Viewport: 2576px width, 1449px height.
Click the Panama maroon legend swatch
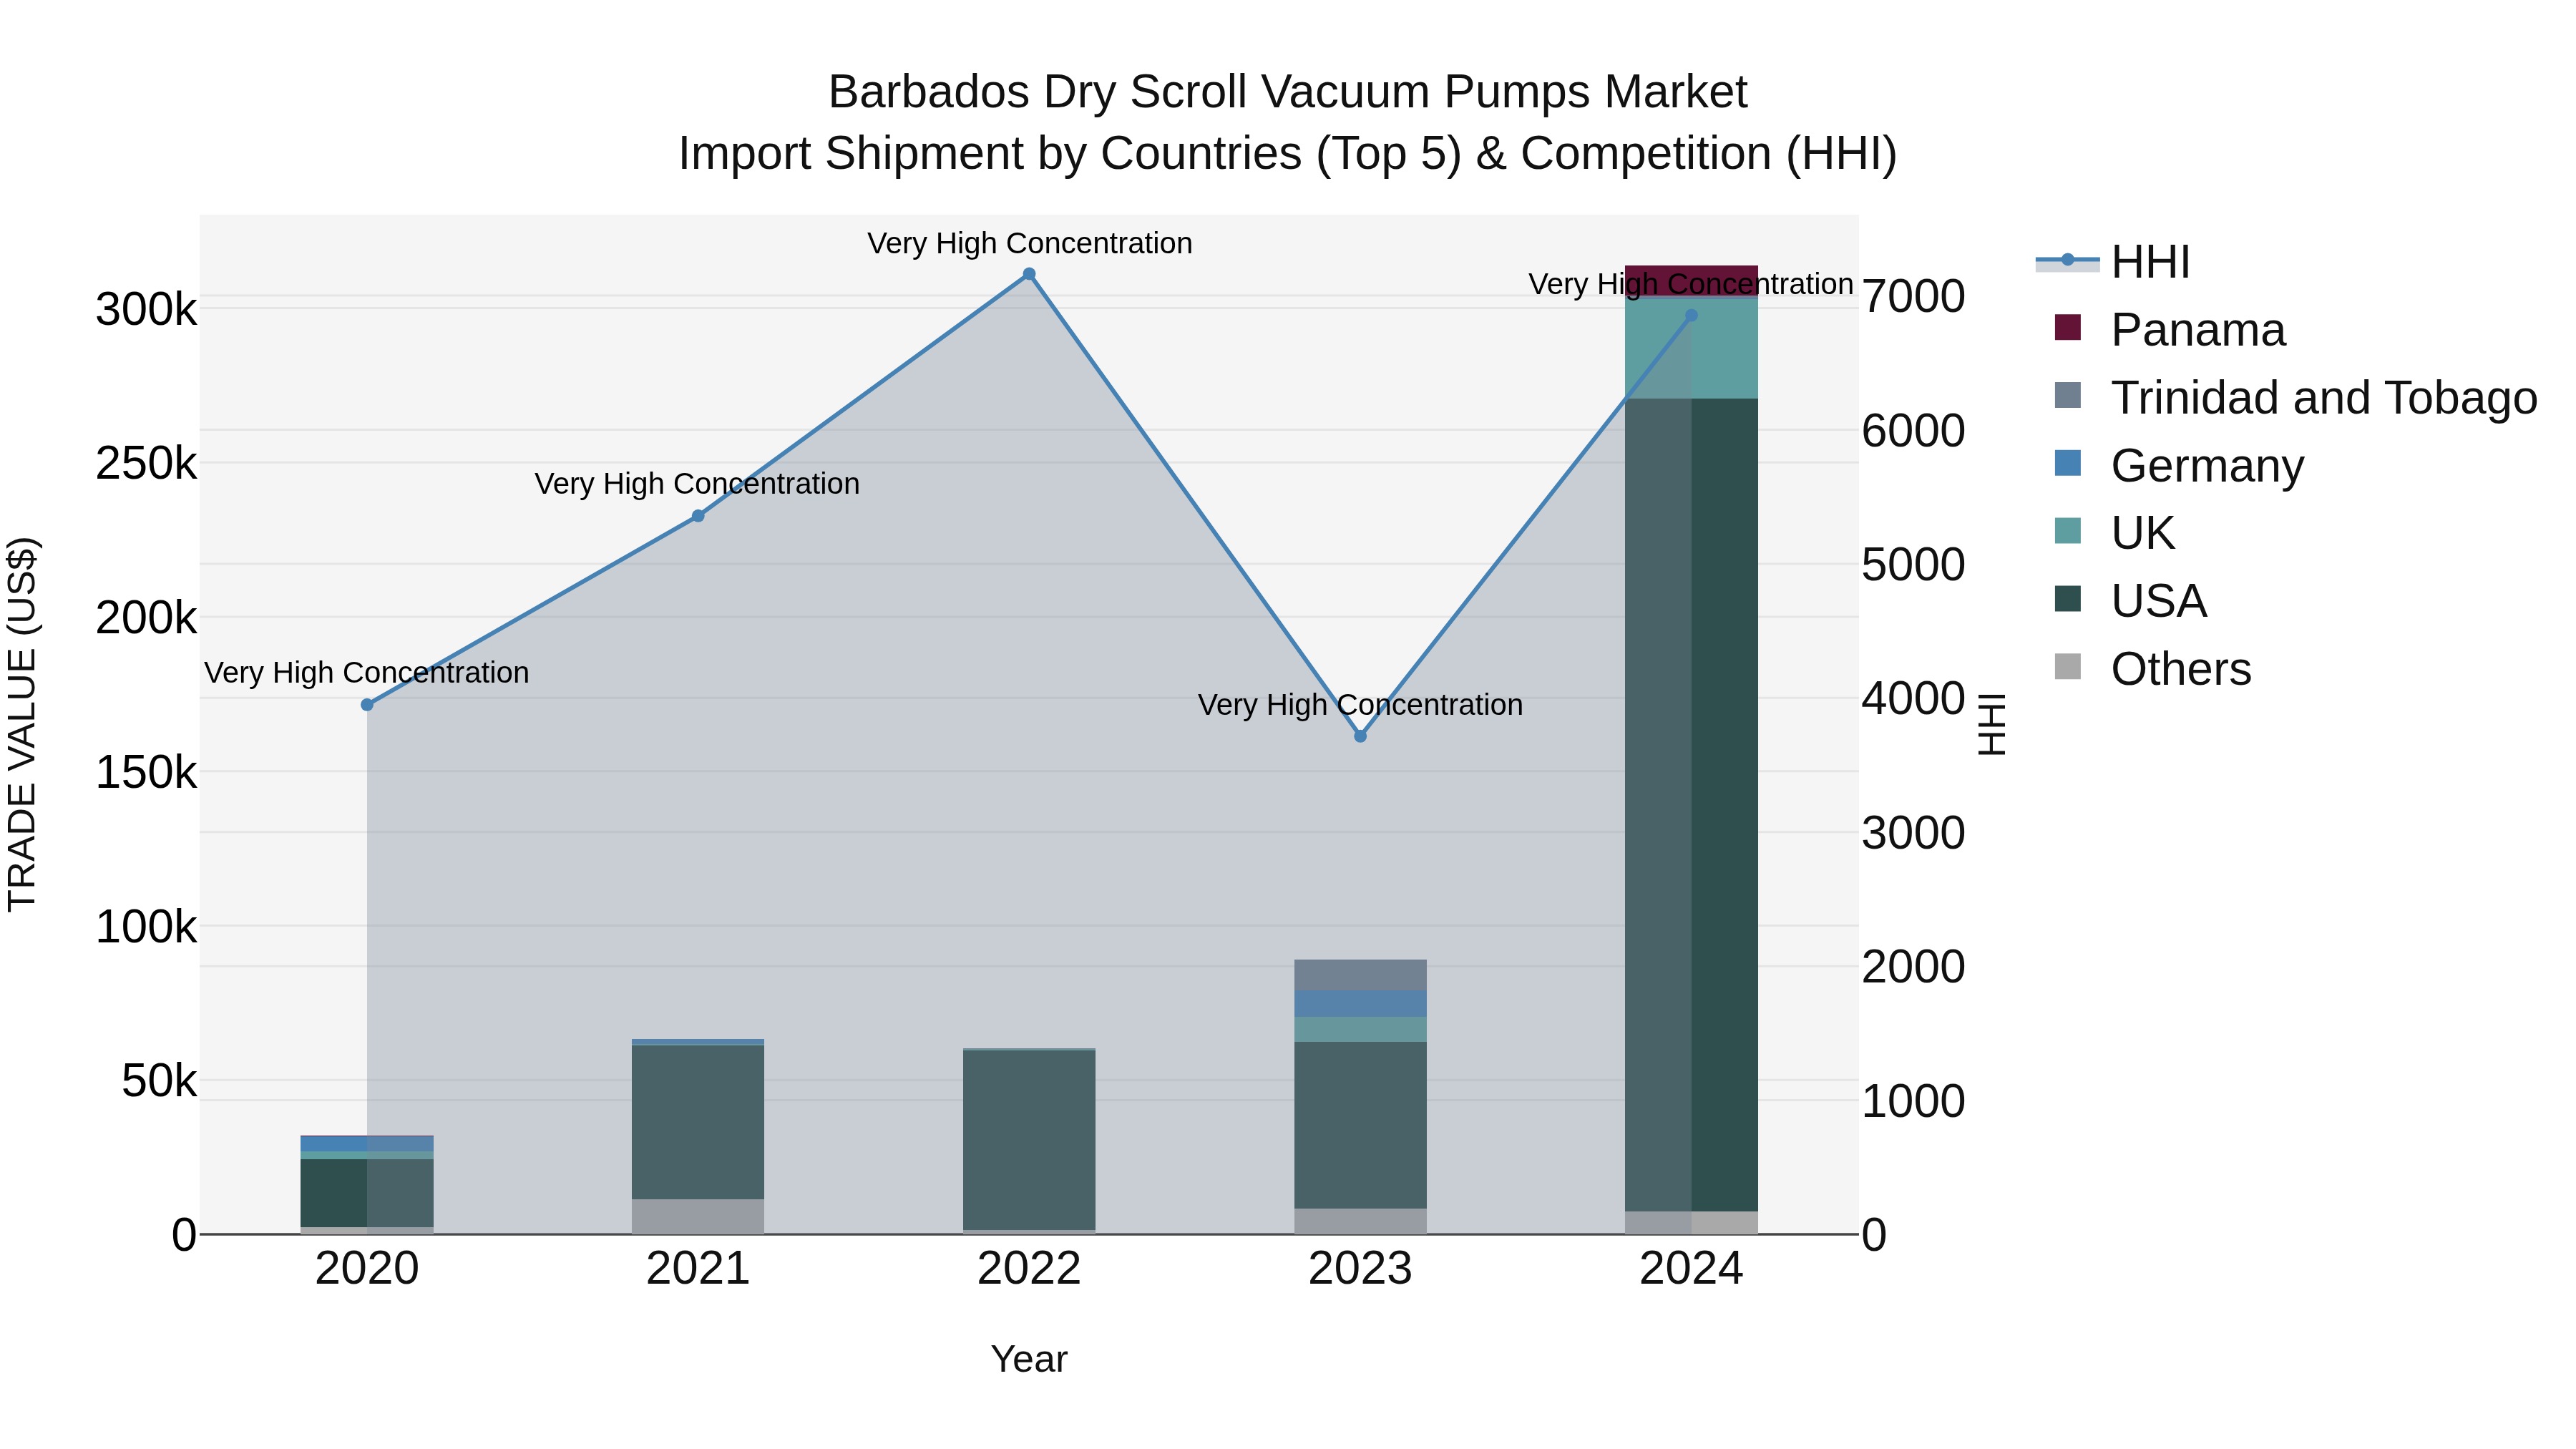2067,327
